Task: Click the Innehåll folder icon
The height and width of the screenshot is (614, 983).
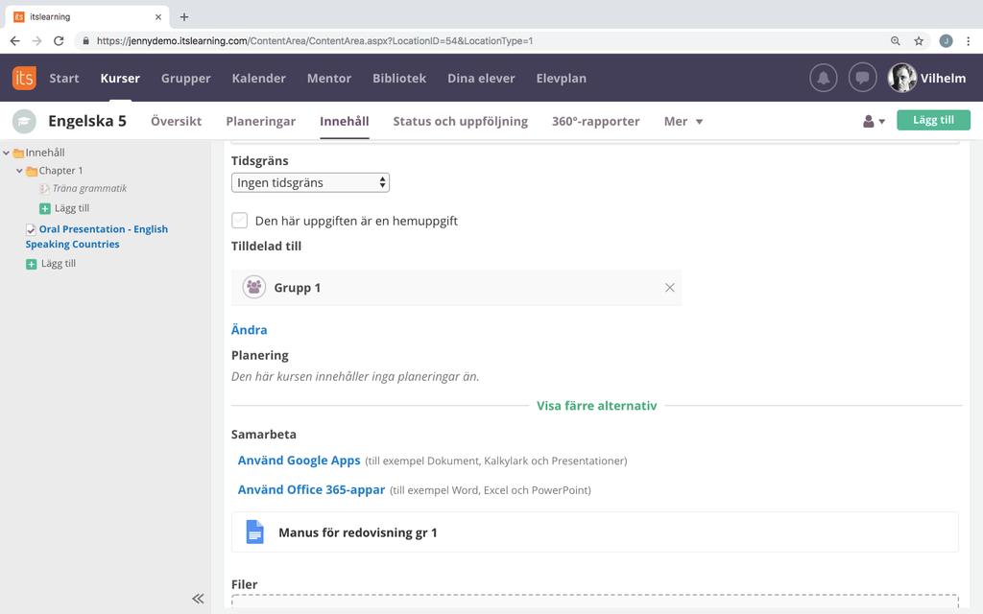Action: tap(19, 153)
